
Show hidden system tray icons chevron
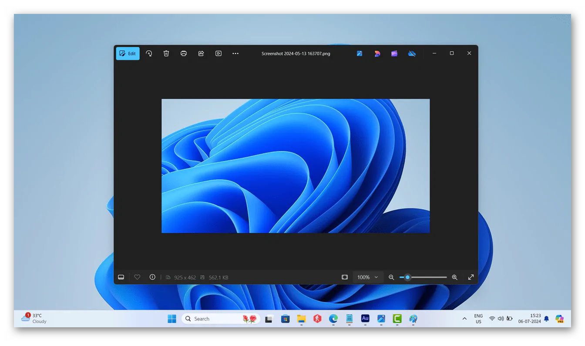pyautogui.click(x=464, y=319)
